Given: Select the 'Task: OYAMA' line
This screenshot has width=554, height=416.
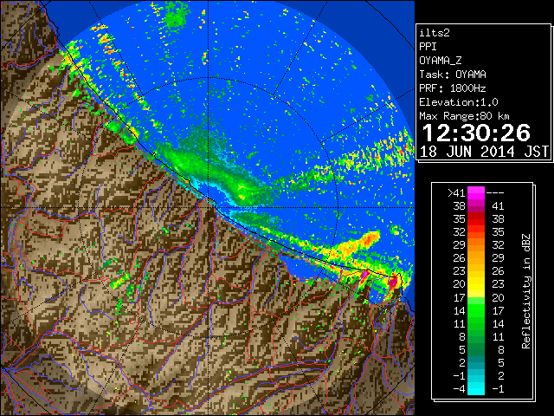Looking at the screenshot, I should [x=453, y=75].
